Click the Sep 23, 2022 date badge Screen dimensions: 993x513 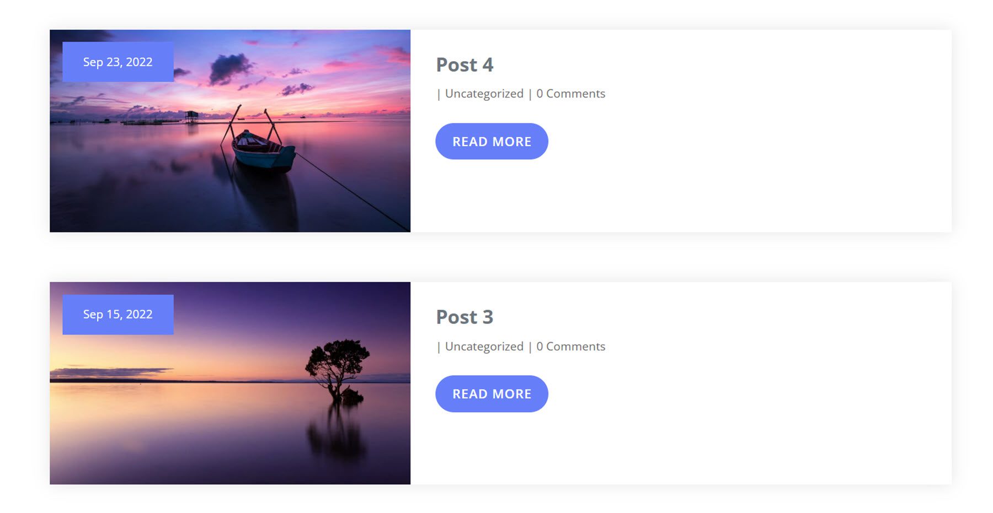pyautogui.click(x=117, y=62)
